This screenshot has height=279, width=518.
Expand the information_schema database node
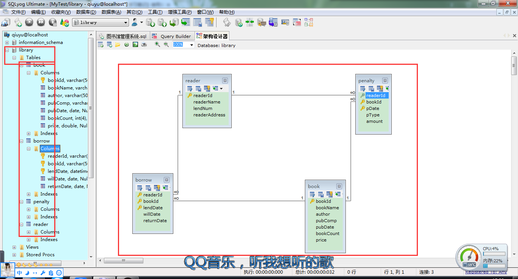click(x=7, y=42)
